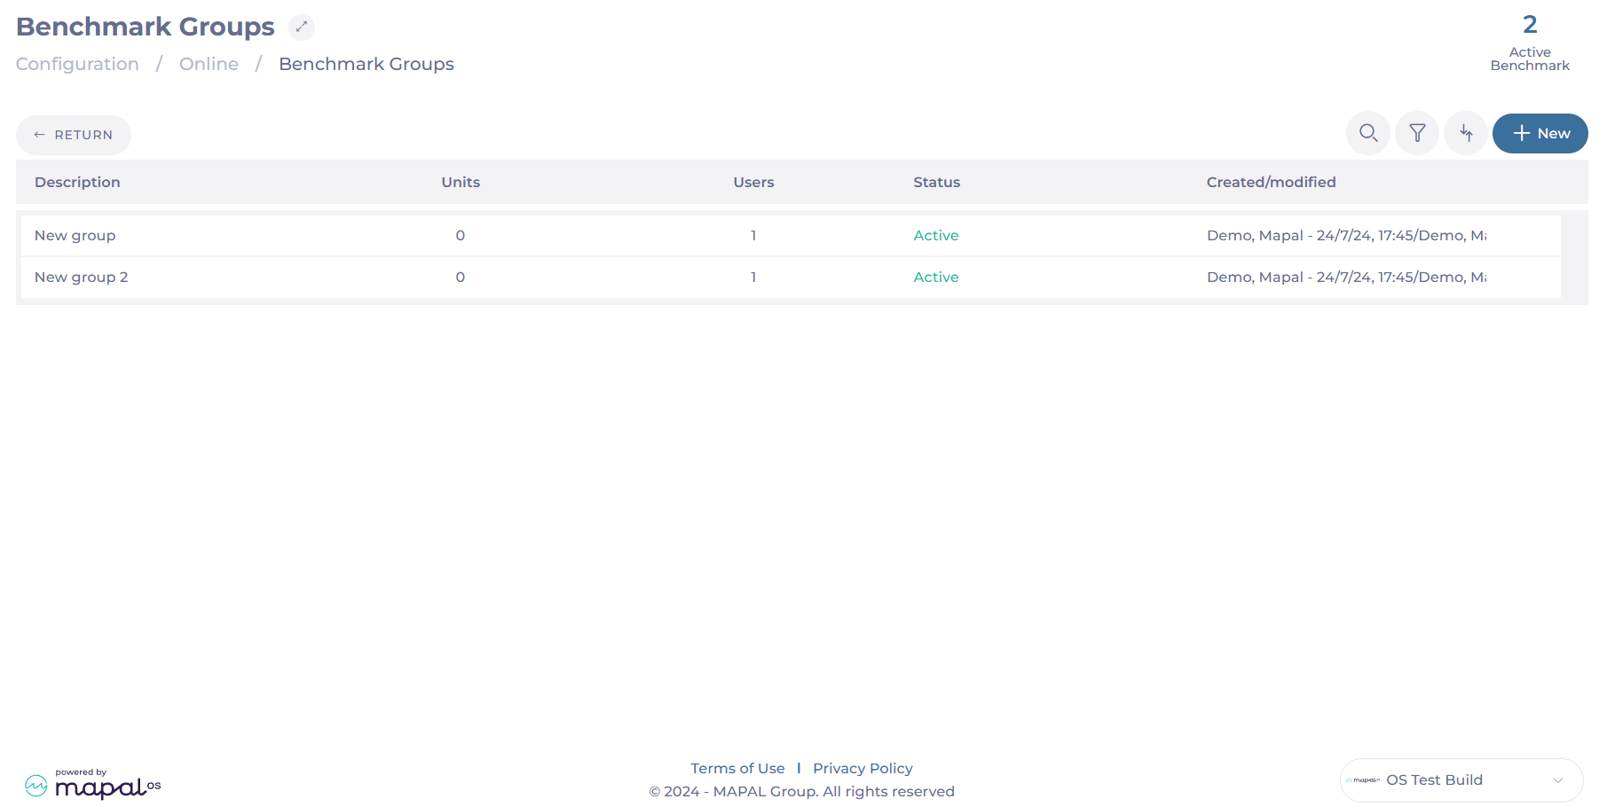Open the "New group" row
The image size is (1607, 807).
pyautogui.click(x=790, y=235)
